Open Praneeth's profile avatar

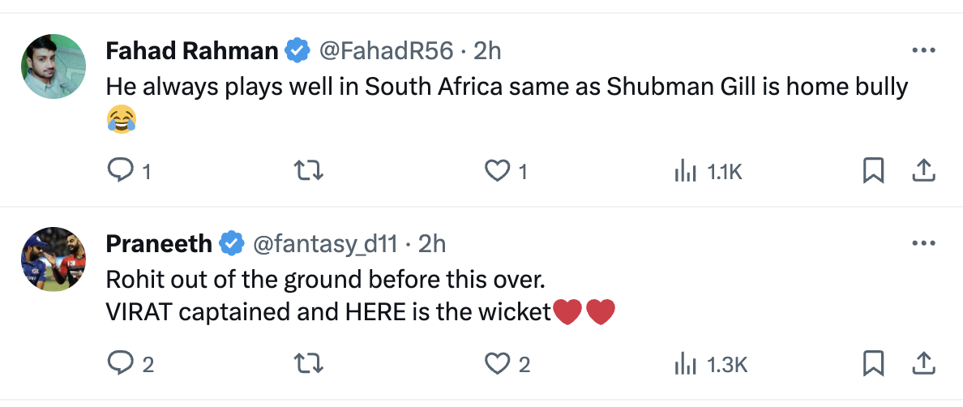point(53,259)
